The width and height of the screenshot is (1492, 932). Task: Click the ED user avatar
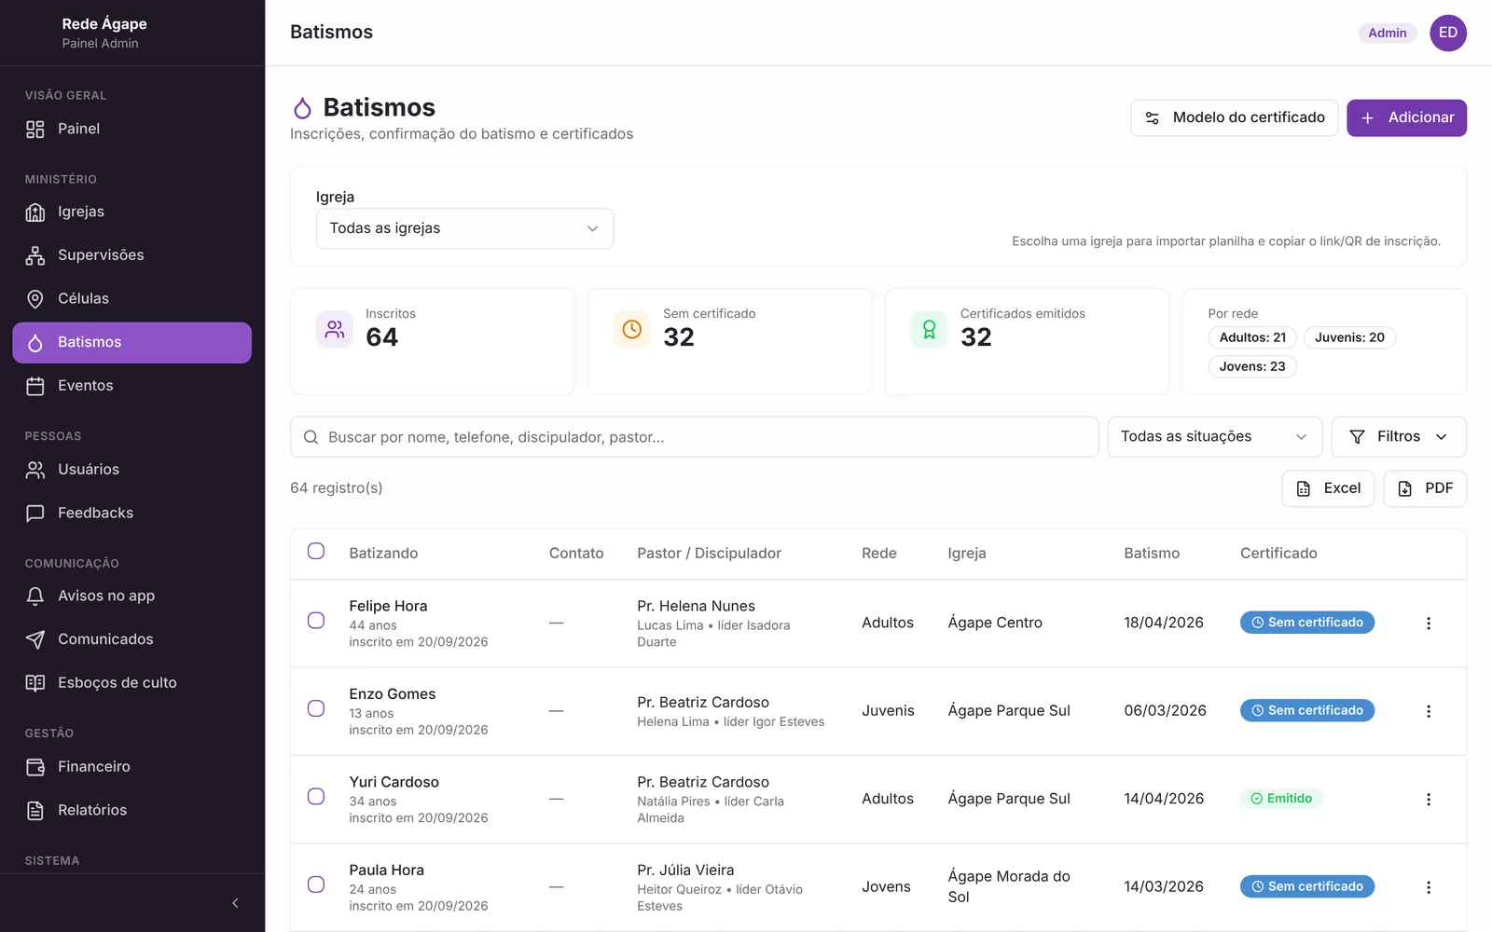point(1448,33)
